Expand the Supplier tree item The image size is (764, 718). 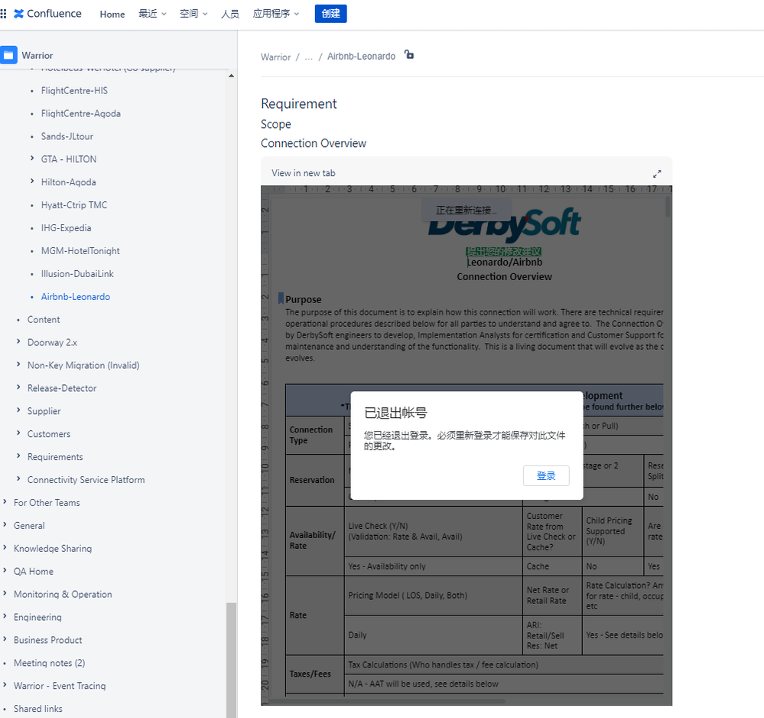(18, 410)
